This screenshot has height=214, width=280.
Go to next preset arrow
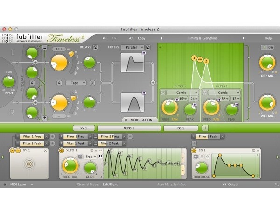[x=244, y=38]
